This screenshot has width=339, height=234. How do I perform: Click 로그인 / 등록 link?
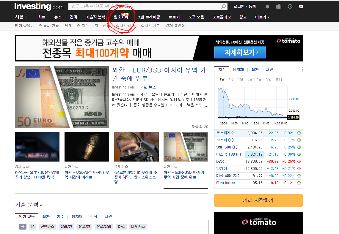[x=244, y=7]
